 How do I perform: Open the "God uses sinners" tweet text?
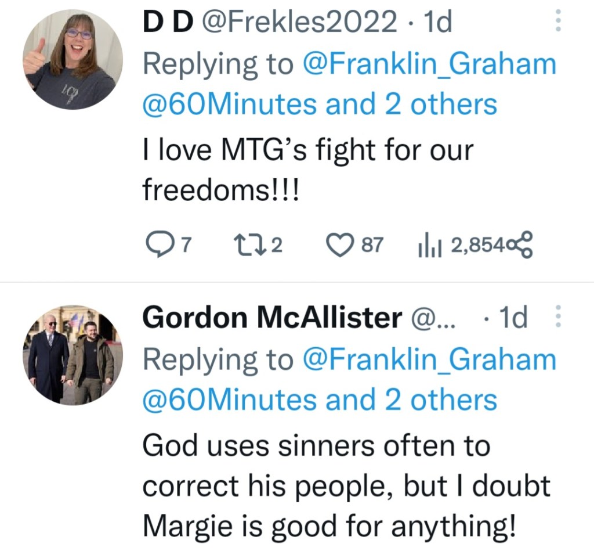(346, 487)
